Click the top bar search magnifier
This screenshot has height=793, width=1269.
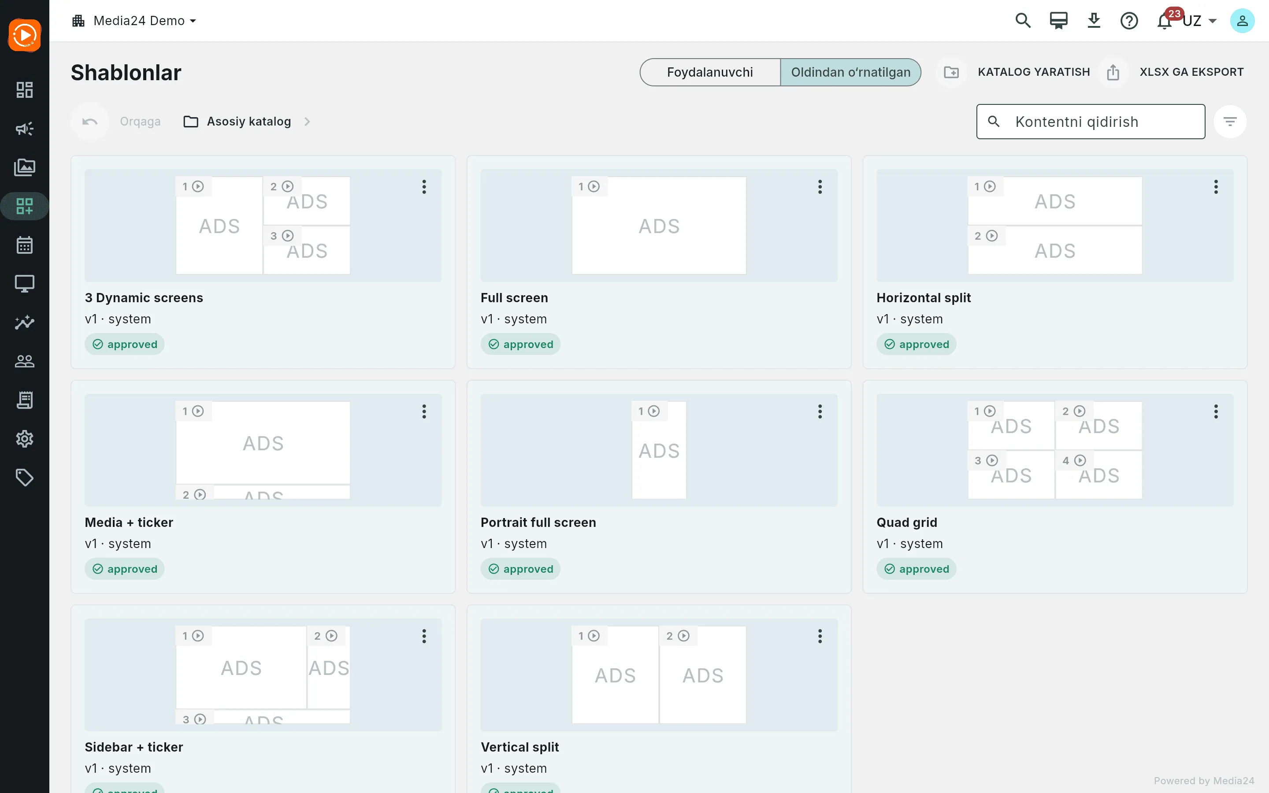click(x=1023, y=21)
